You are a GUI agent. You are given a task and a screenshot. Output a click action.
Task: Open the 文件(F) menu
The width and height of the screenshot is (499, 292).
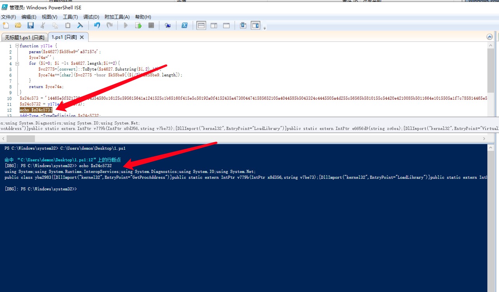(x=9, y=17)
